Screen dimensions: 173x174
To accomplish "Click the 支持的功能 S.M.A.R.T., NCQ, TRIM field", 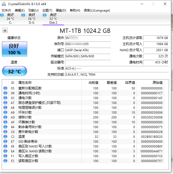I will coord(117,75).
